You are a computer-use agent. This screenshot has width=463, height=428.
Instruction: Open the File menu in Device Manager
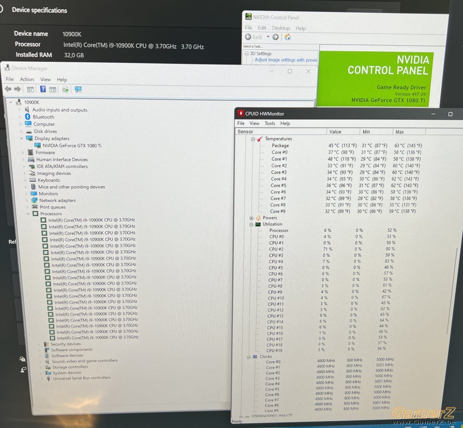pos(10,79)
